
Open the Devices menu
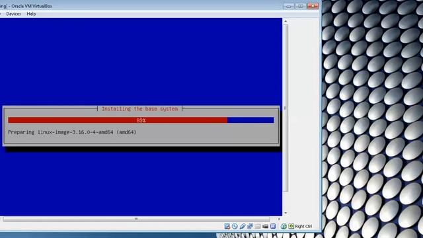point(13,14)
